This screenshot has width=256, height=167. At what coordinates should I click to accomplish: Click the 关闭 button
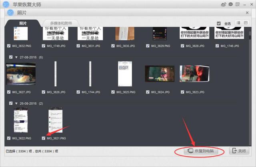(240, 151)
